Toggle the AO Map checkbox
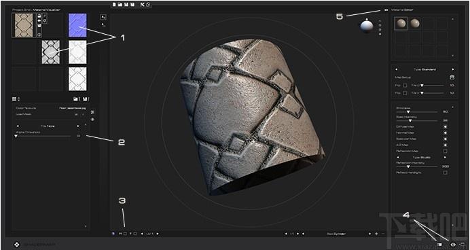This screenshot has height=250, width=470. click(x=446, y=145)
